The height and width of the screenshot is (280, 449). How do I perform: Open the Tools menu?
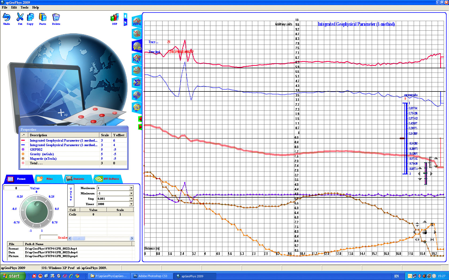(x=24, y=7)
